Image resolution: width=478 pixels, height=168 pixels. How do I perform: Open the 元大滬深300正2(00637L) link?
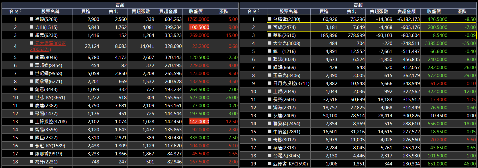(48, 46)
